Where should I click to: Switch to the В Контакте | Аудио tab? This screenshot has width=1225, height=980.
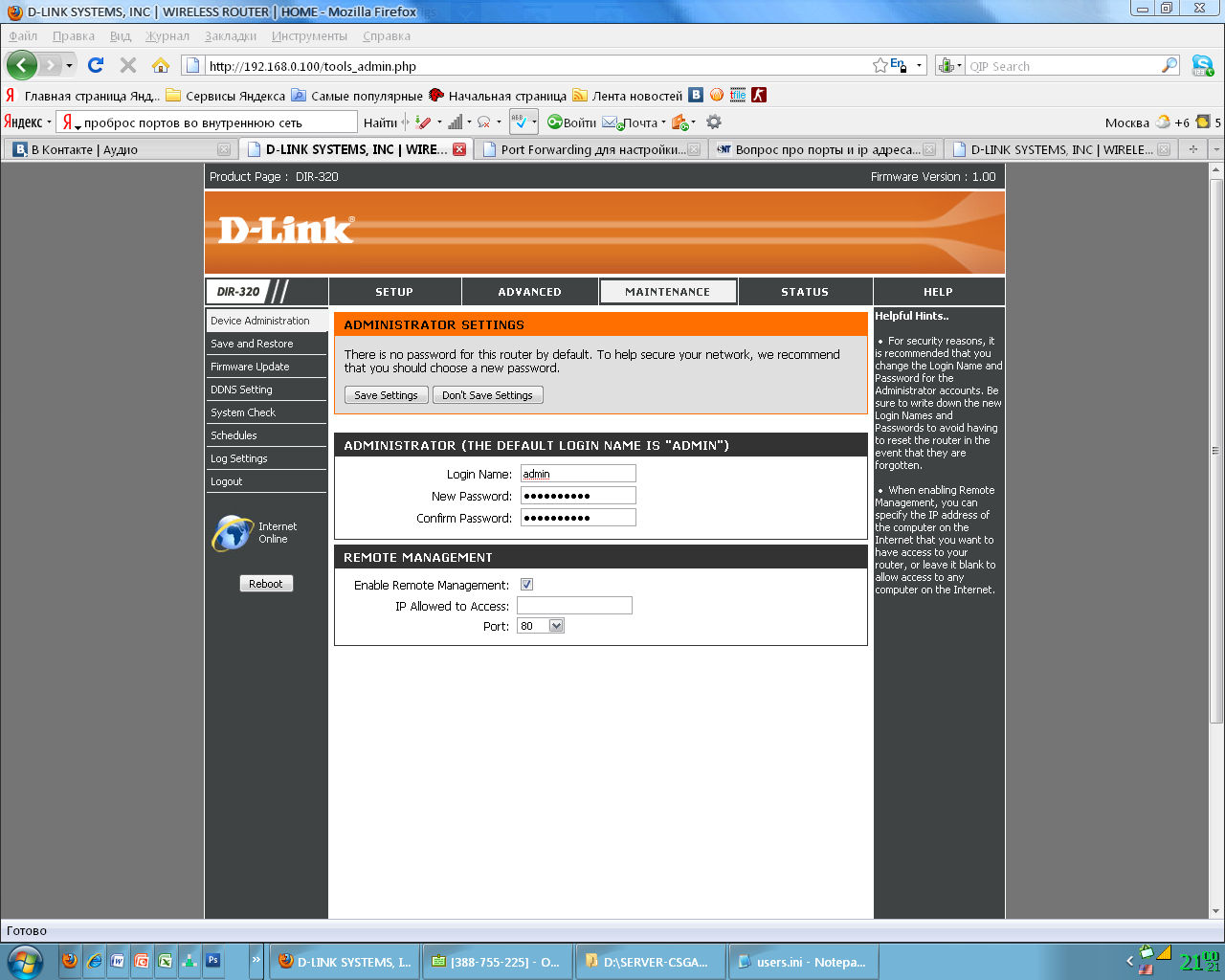[121, 149]
